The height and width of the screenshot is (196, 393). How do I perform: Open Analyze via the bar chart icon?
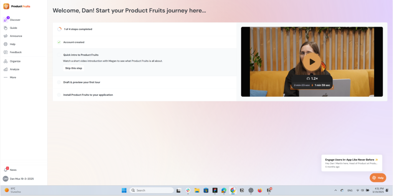coord(6,69)
